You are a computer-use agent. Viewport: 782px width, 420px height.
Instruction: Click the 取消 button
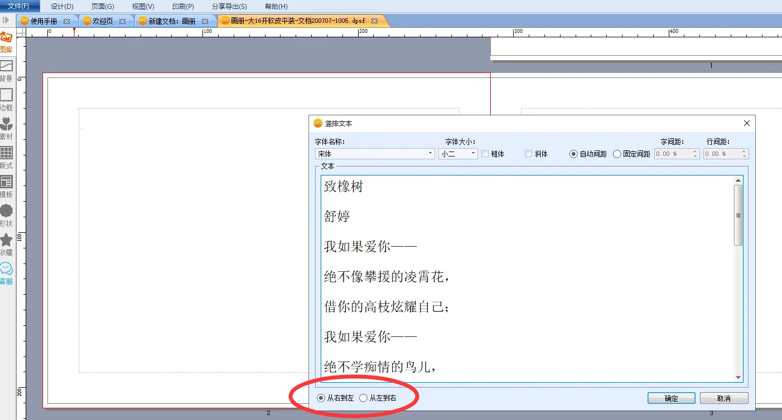coord(724,398)
